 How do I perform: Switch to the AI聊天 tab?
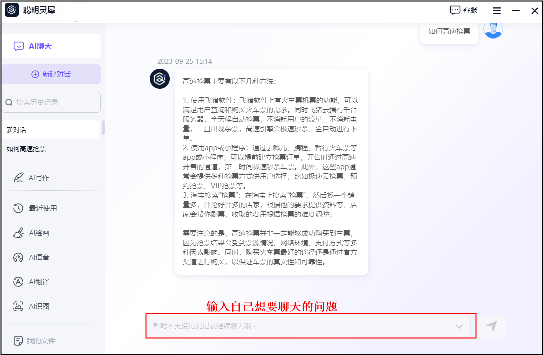[x=51, y=46]
